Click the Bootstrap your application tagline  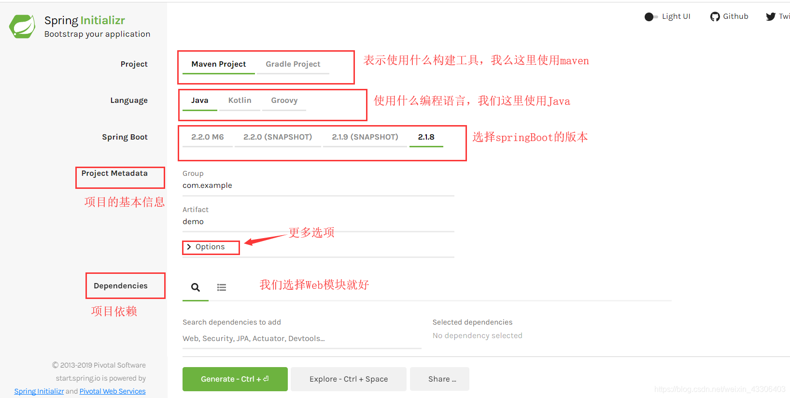pos(97,34)
